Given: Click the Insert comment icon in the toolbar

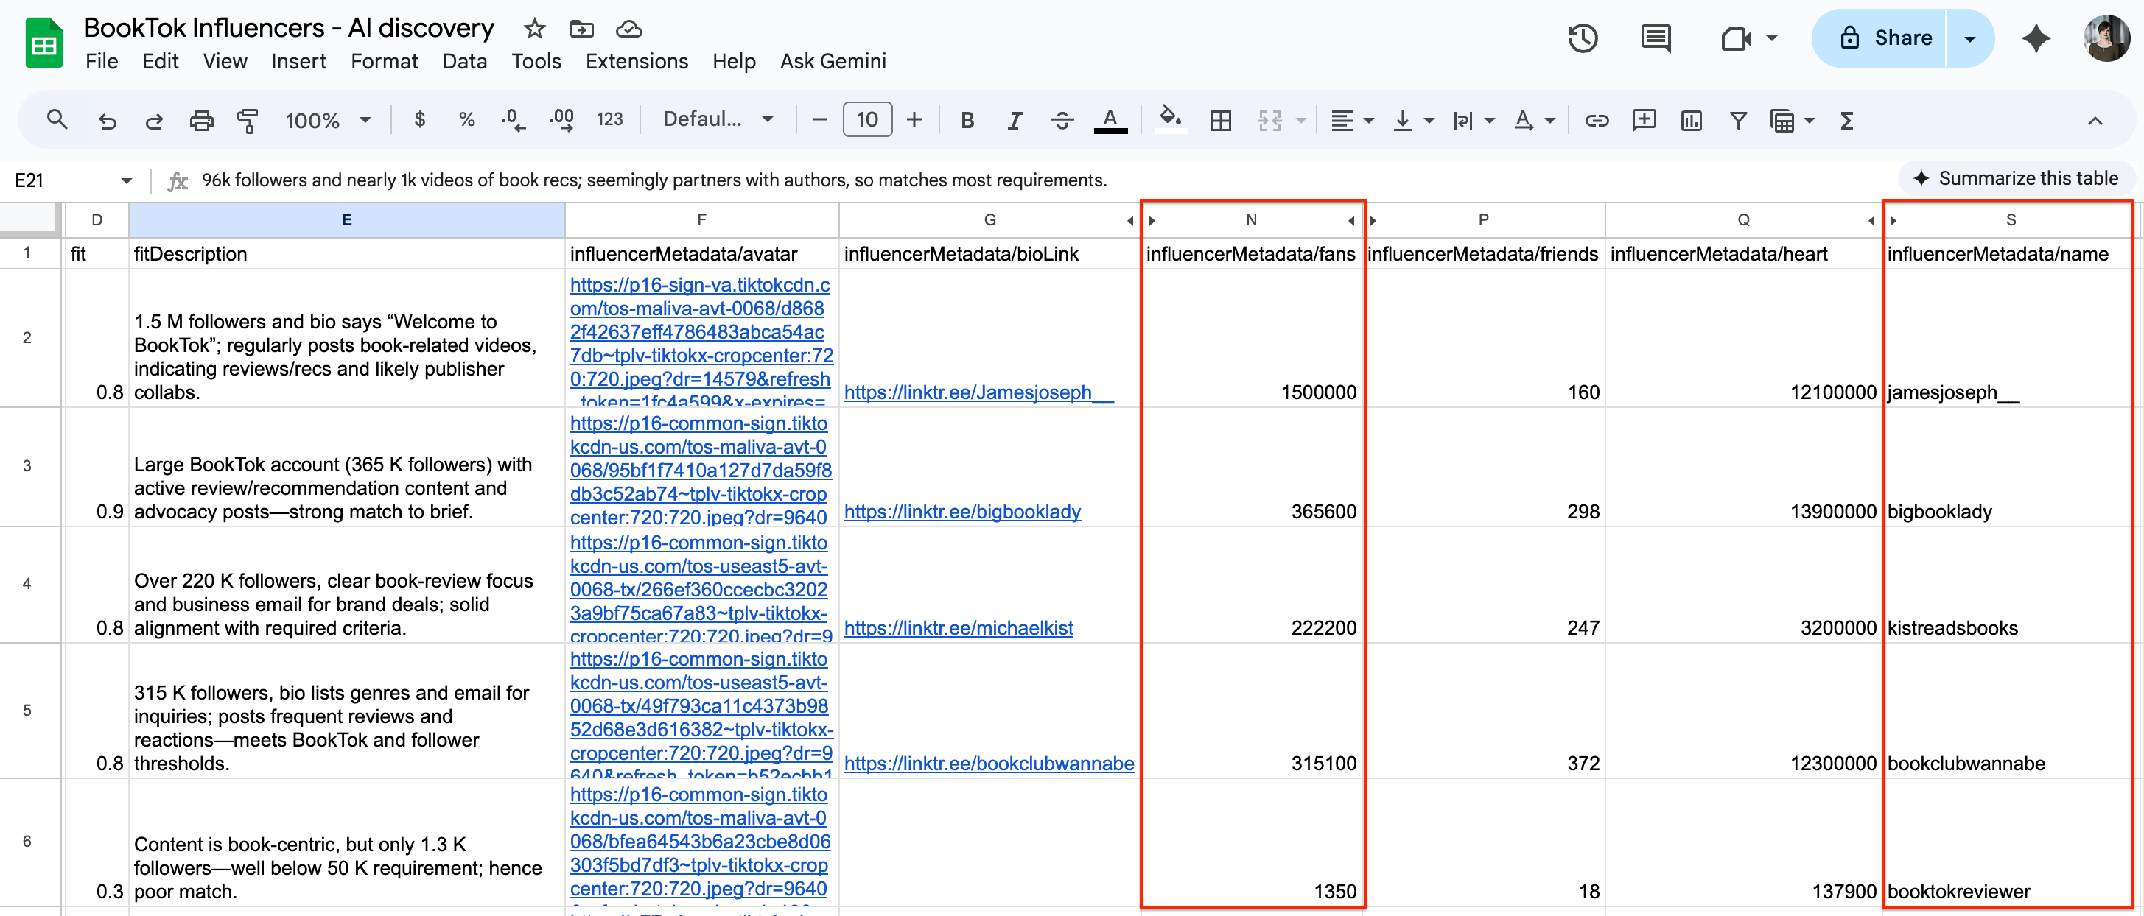Looking at the screenshot, I should [x=1644, y=120].
